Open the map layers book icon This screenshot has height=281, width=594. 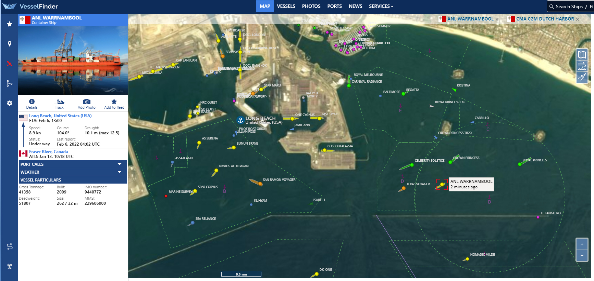pyautogui.click(x=582, y=55)
